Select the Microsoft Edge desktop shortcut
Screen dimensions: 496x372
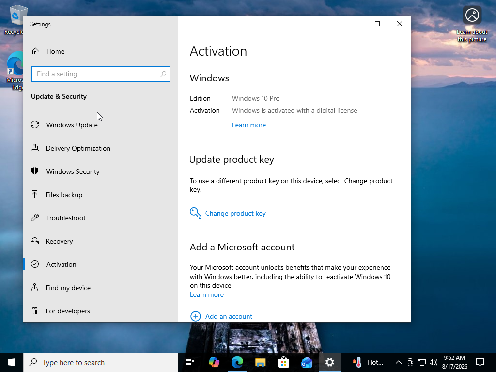coord(15,71)
